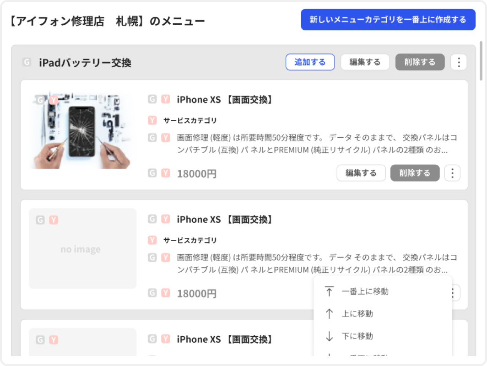This screenshot has width=487, height=366.
Task: Click move-to-top arrow icon in popup menu
Action: pos(329,291)
